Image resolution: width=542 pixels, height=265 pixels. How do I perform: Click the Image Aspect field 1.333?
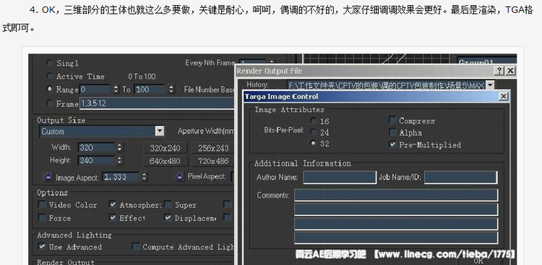coord(121,177)
